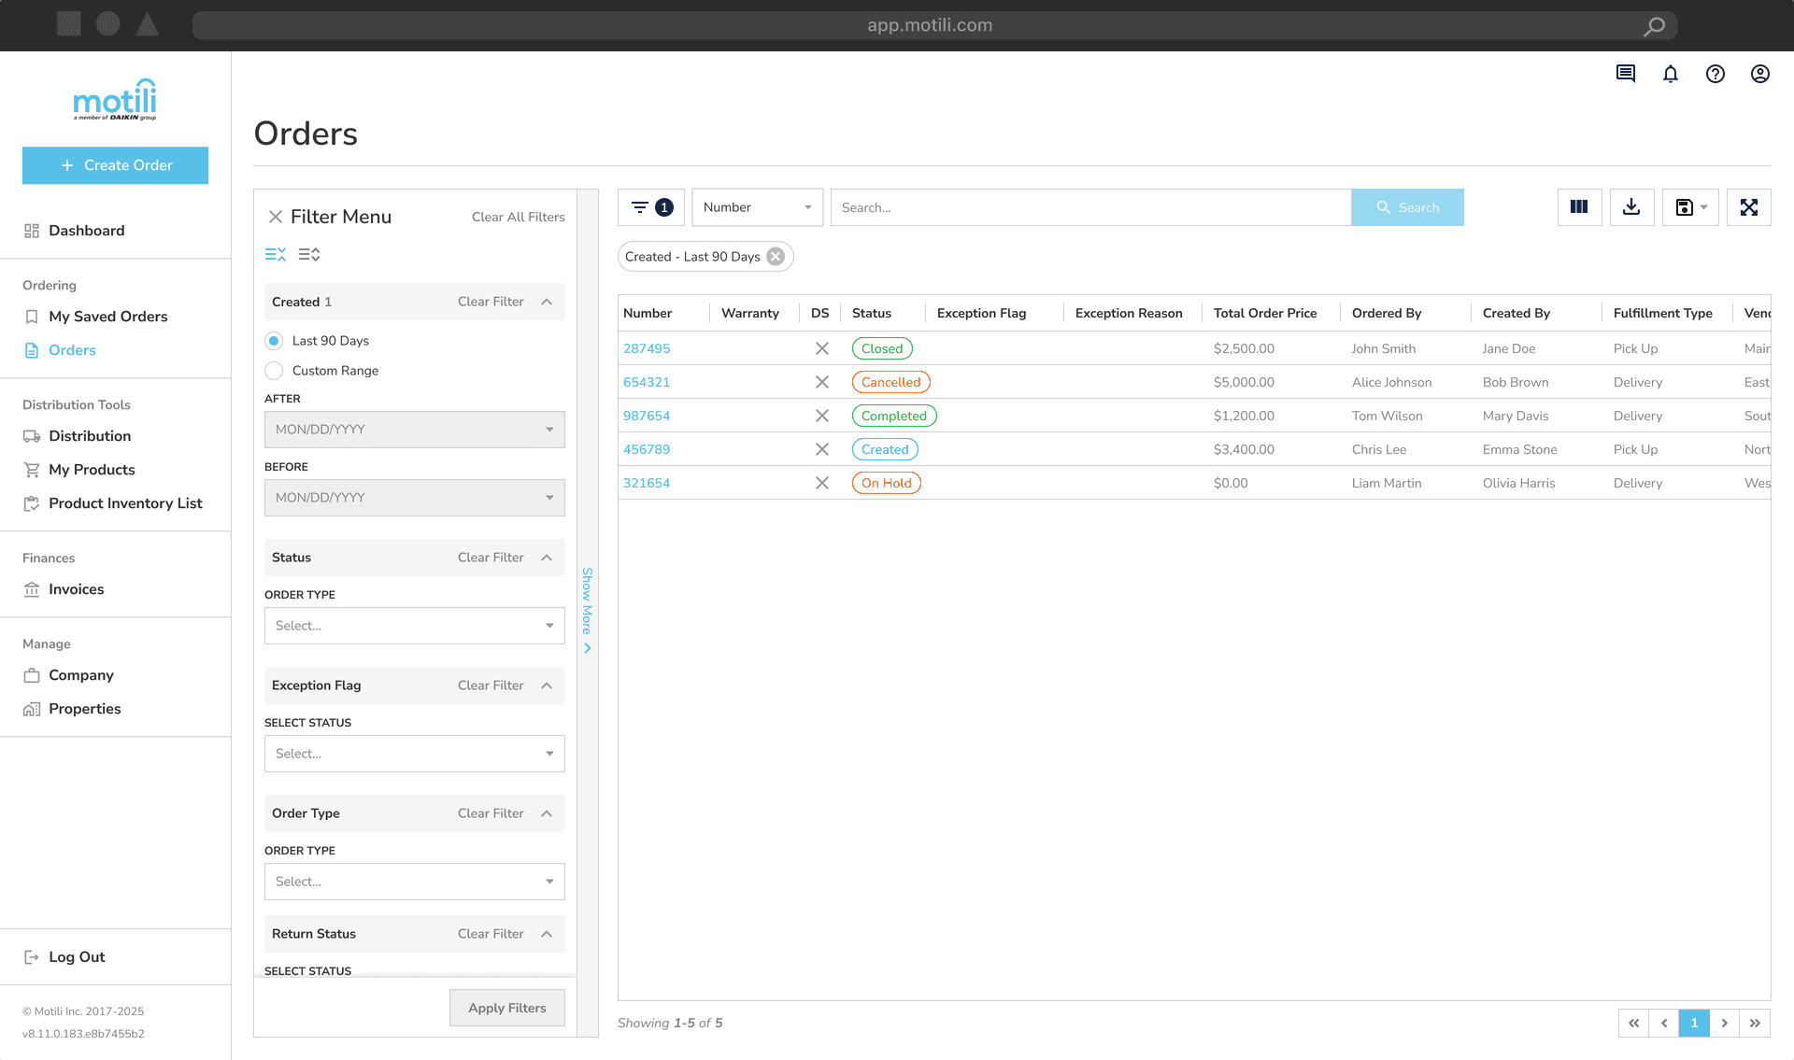Open Orders in the sidebar
Image resolution: width=1794 pixels, height=1060 pixels.
point(72,350)
